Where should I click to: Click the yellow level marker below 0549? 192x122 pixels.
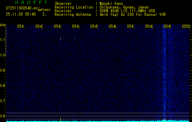pyautogui.click(x=165, y=120)
